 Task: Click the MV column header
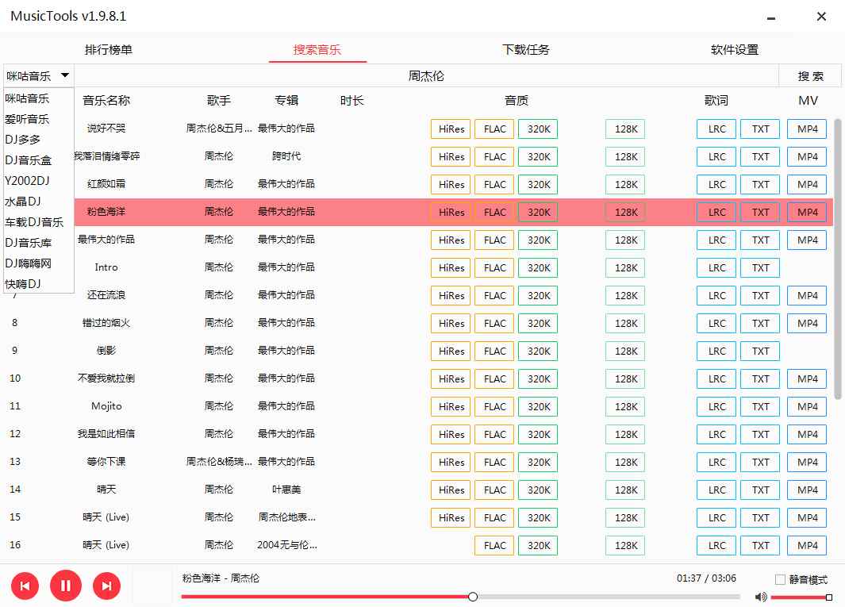(x=808, y=100)
